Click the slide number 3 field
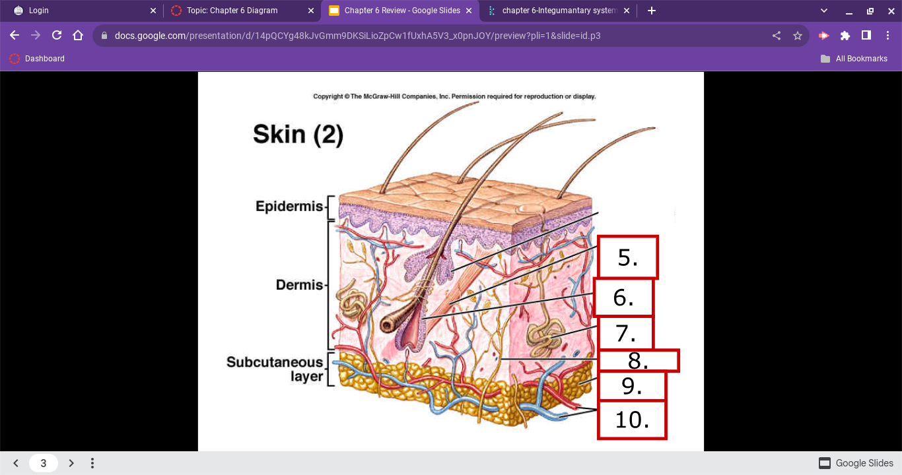Screen dimensions: 902x475 pyautogui.click(x=44, y=463)
